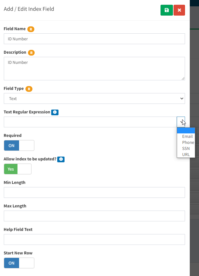Screen dimensions: 199x276
Task: Toggle the Allow index to be updated switch
Action: 17,169
